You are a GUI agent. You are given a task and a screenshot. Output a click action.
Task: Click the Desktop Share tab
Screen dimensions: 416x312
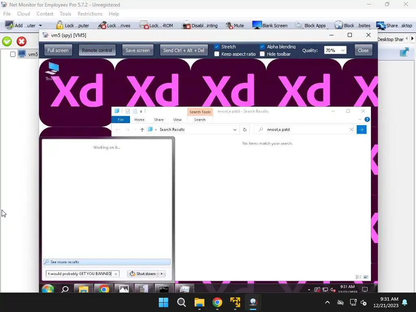390,39
